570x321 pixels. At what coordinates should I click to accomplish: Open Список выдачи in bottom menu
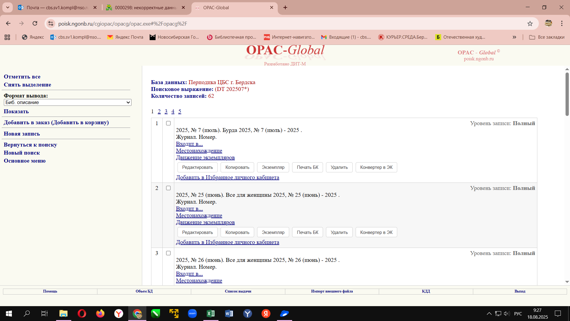tap(238, 291)
